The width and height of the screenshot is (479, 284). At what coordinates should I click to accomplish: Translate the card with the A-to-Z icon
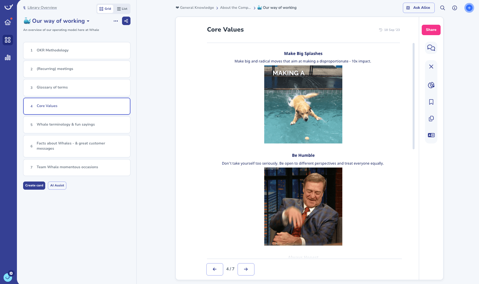click(431, 135)
